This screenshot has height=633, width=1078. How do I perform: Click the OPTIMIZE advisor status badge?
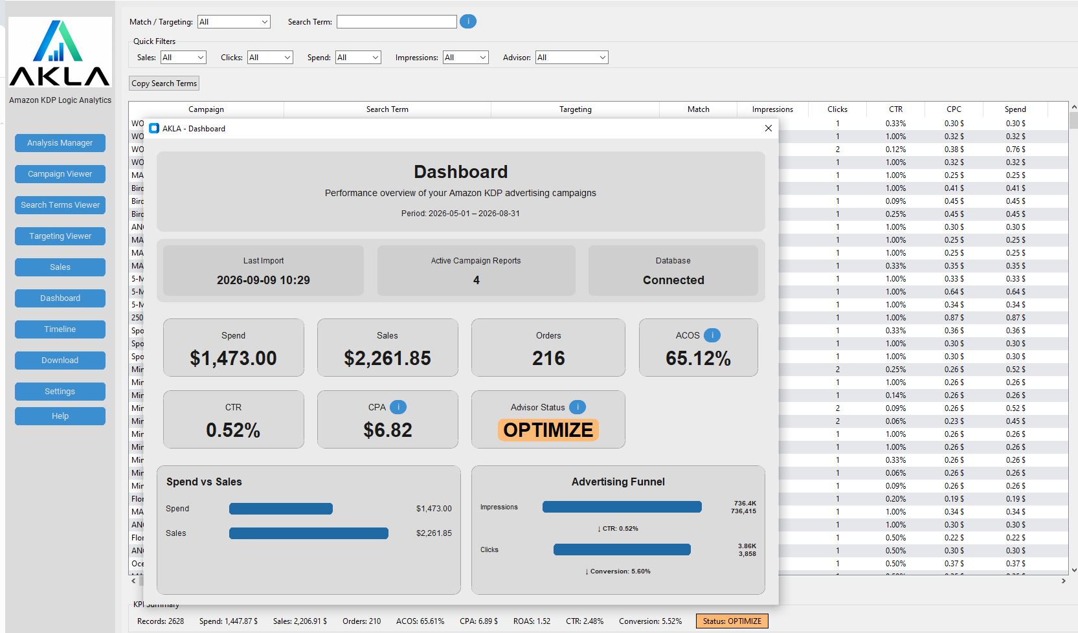pyautogui.click(x=548, y=430)
